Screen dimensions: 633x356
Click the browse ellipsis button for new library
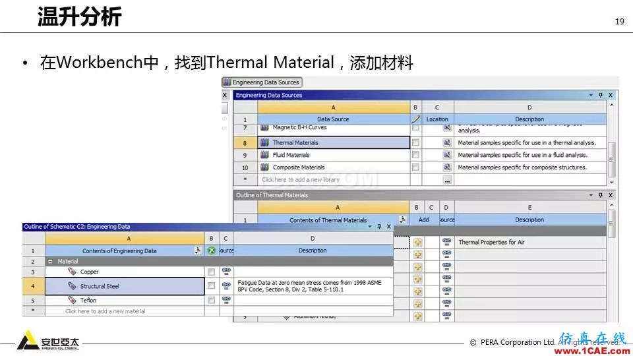tap(447, 181)
